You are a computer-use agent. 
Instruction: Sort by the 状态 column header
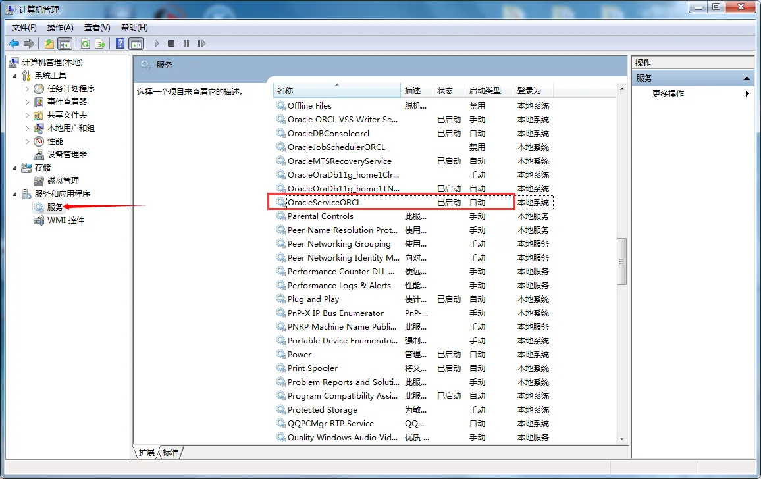(x=449, y=90)
